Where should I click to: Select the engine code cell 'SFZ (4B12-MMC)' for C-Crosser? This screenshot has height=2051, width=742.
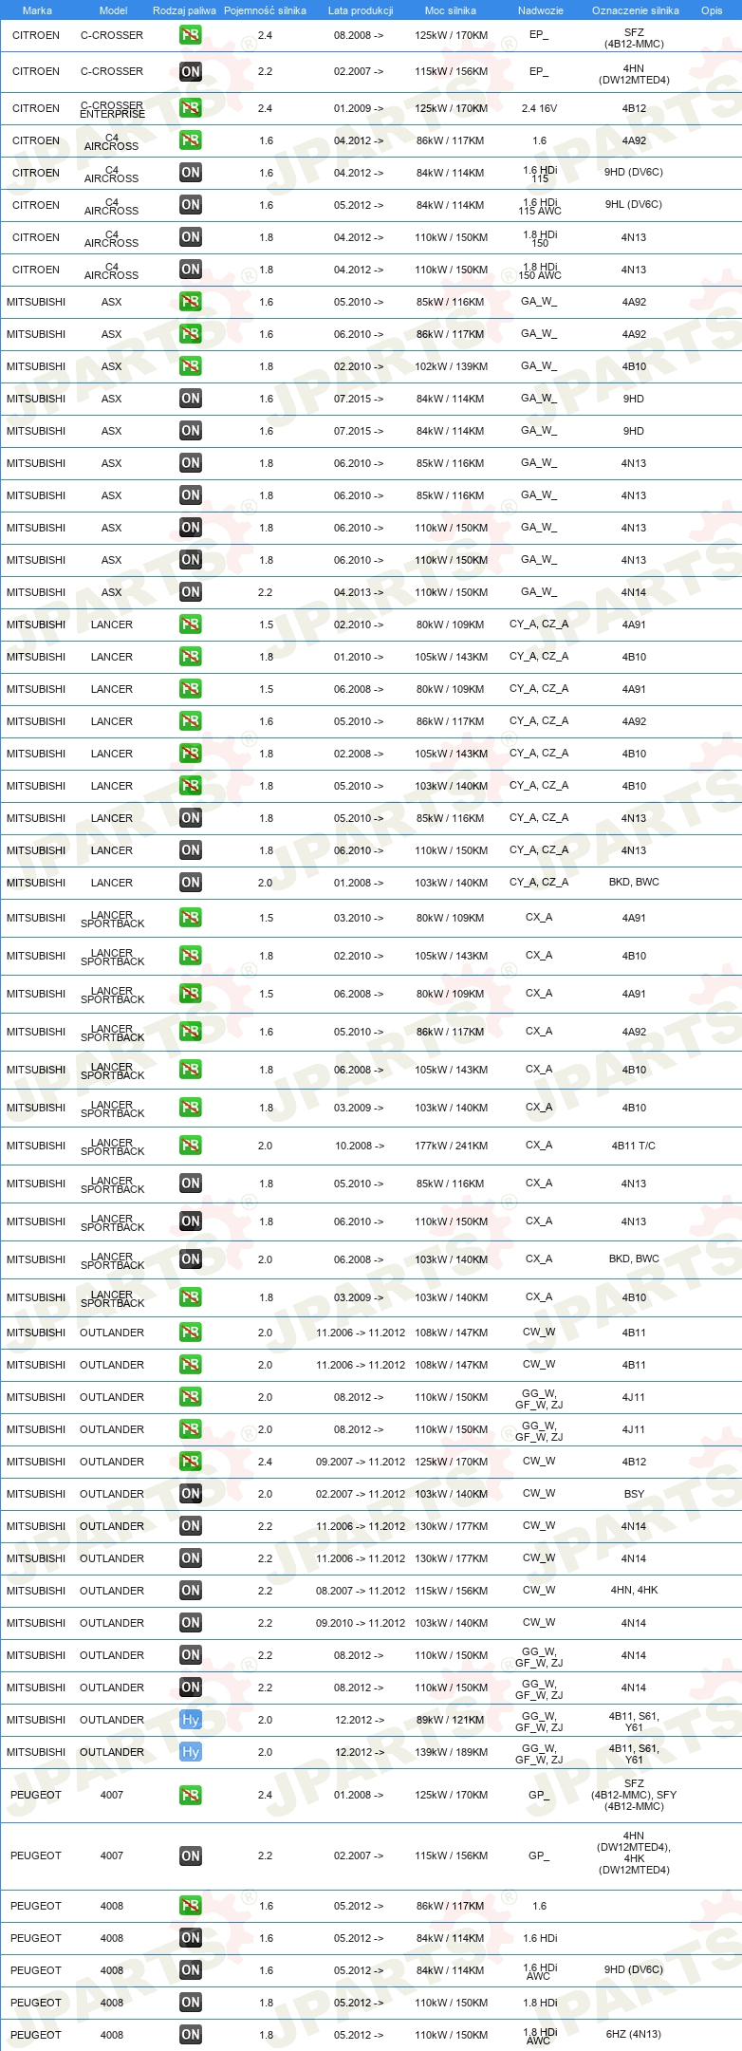[634, 38]
